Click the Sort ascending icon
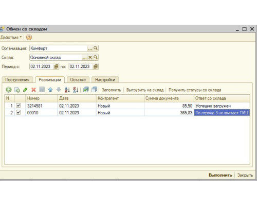Screen dimensions: 257x206 coord(67,90)
